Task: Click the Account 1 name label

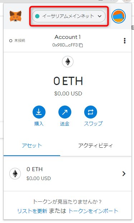Action: (68, 37)
